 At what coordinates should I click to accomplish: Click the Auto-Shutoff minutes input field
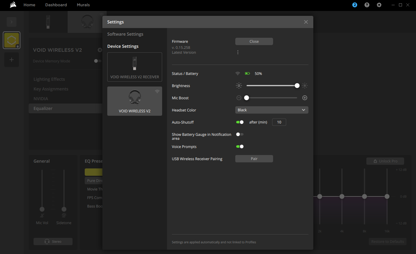coord(279,122)
